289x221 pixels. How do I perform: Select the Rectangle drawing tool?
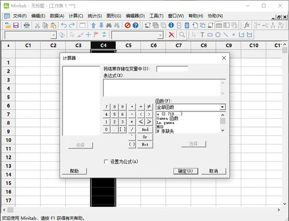[210, 35]
